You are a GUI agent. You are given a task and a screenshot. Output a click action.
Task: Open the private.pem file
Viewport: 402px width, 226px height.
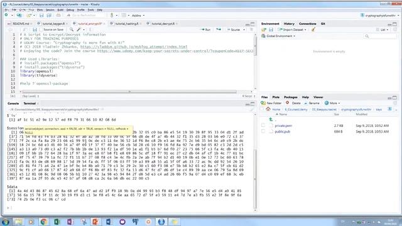pyautogui.click(x=283, y=126)
